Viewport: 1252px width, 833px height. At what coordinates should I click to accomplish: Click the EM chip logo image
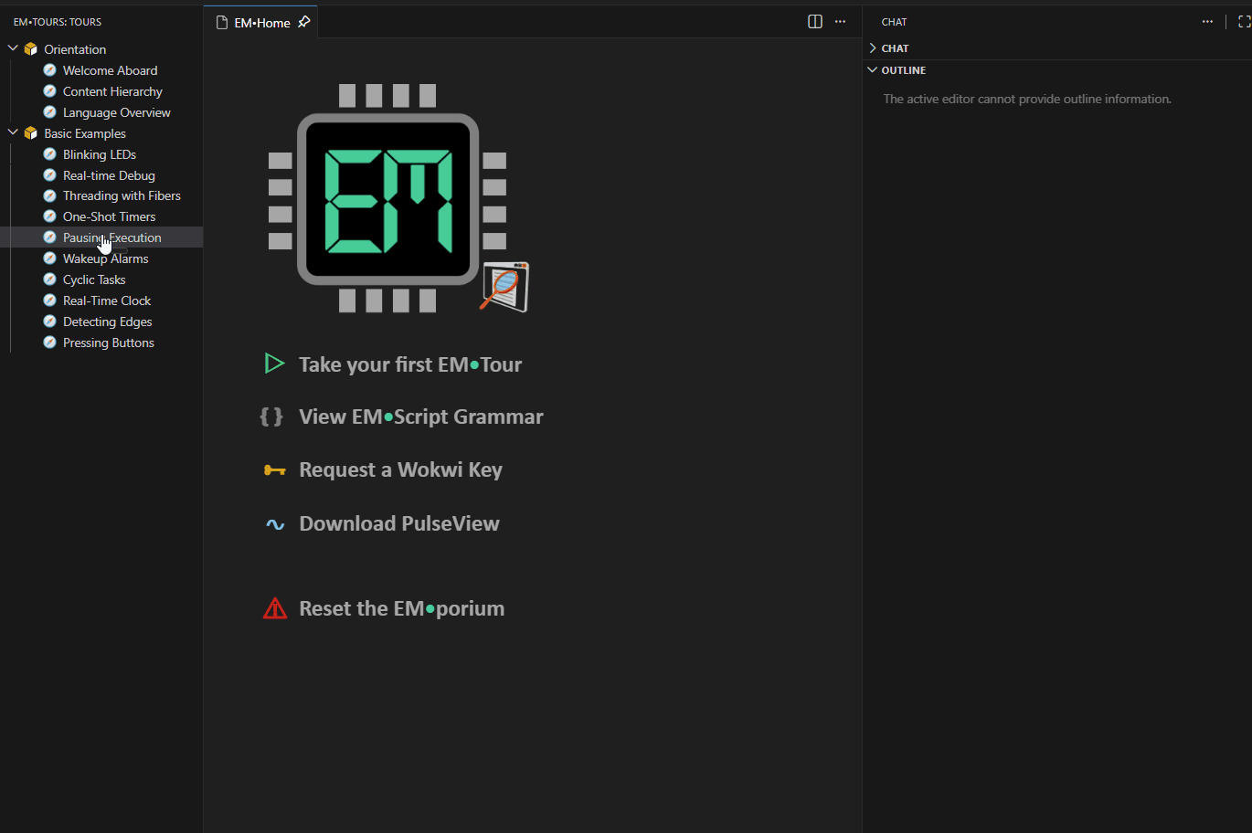[x=387, y=198]
